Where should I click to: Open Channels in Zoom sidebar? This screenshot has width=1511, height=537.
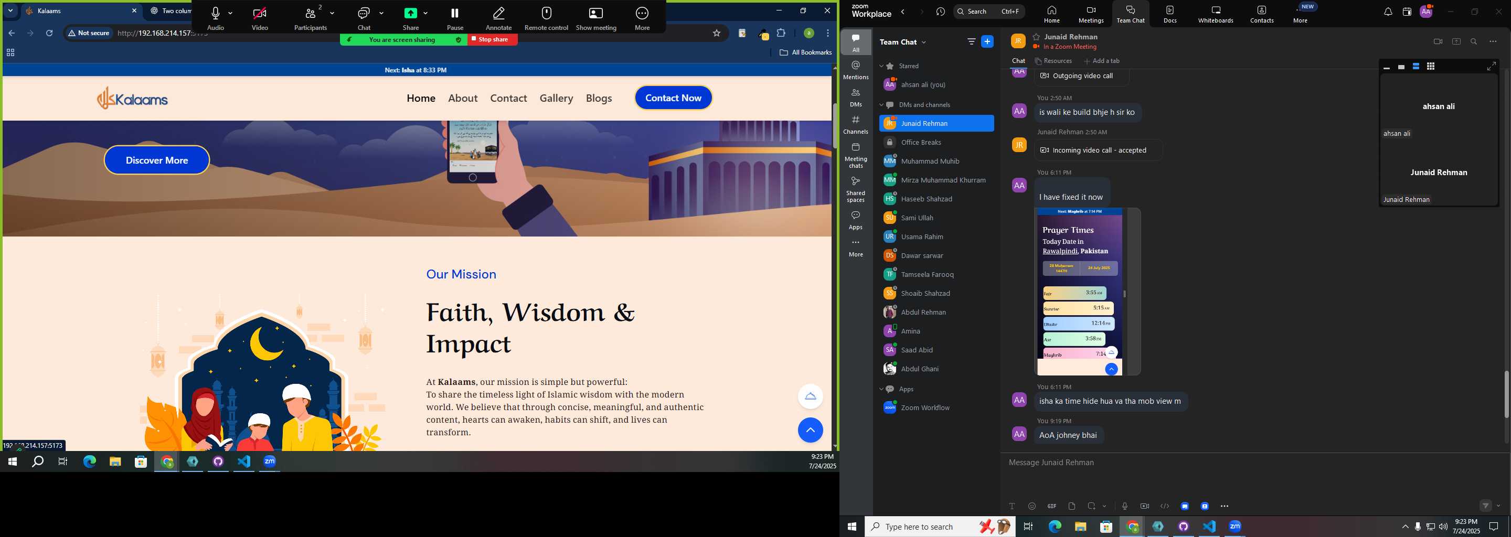point(856,125)
